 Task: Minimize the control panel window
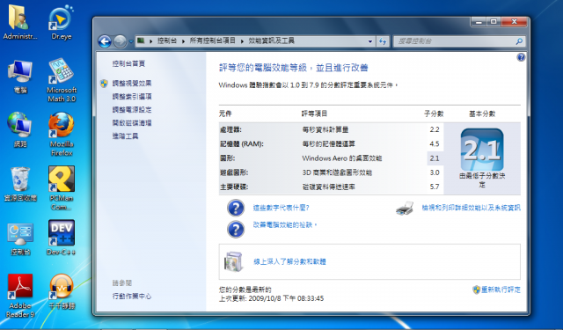click(x=479, y=22)
